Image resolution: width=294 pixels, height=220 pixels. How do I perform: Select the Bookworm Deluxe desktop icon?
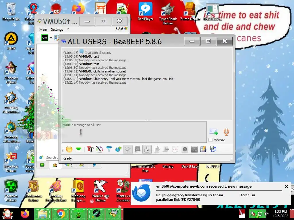click(33, 191)
